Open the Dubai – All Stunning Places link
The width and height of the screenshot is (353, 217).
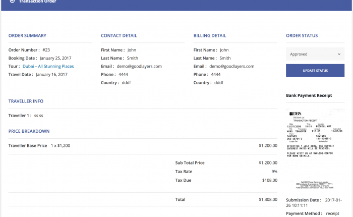click(x=48, y=66)
